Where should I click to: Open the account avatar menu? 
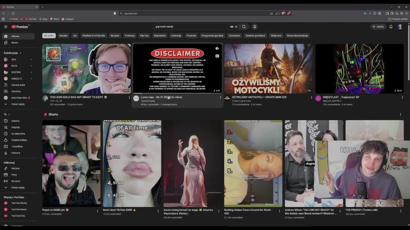tap(400, 27)
